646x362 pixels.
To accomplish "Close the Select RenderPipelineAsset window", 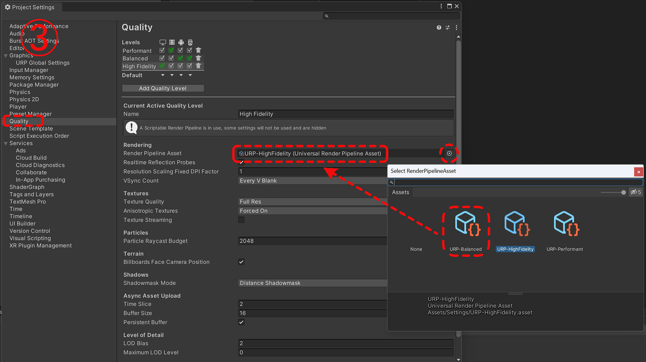I will tap(639, 171).
